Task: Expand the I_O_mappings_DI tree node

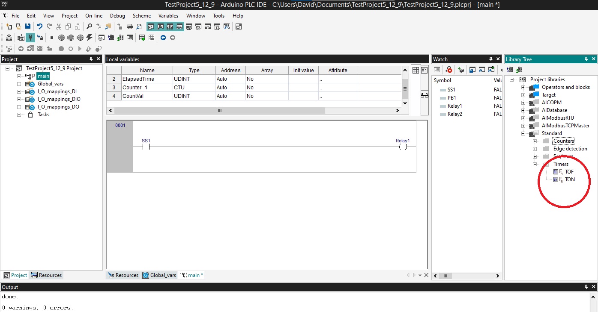Action: pos(19,91)
